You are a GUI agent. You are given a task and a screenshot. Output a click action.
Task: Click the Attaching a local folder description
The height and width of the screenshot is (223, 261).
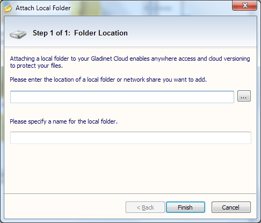pyautogui.click(x=130, y=62)
